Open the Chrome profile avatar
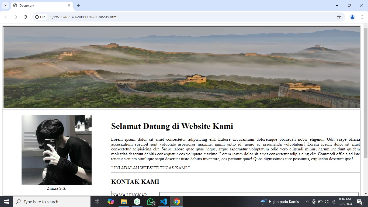This screenshot has width=368, height=207. click(352, 17)
